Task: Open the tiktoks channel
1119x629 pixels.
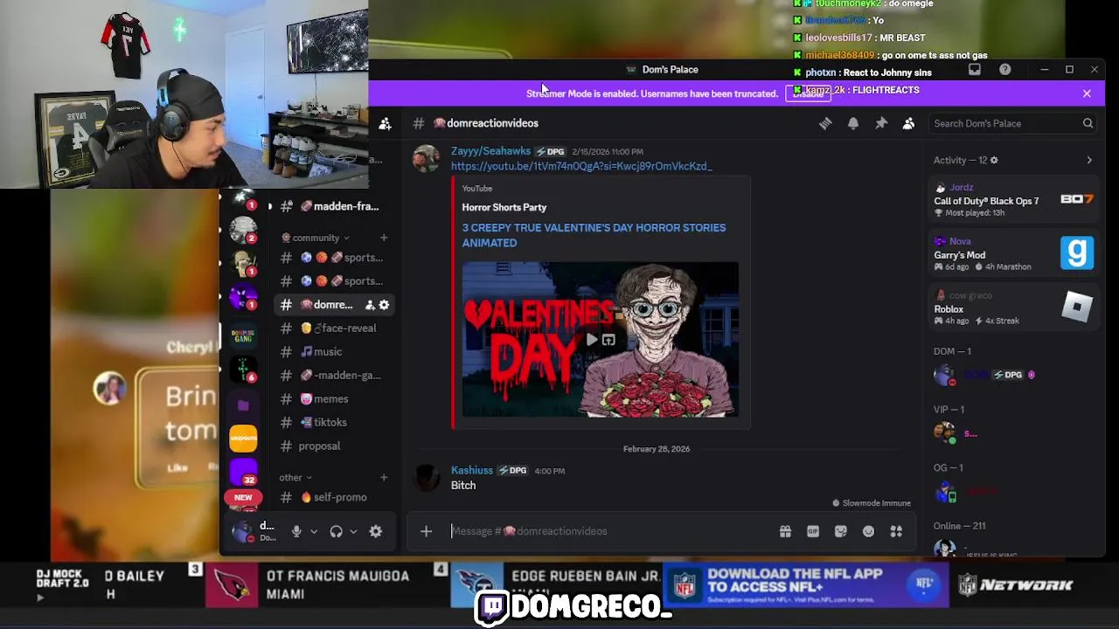Action: (332, 423)
